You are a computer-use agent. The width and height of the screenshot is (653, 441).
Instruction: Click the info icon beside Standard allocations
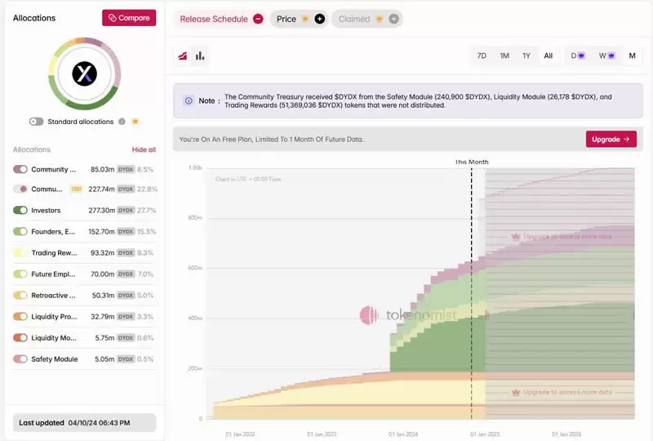(122, 122)
